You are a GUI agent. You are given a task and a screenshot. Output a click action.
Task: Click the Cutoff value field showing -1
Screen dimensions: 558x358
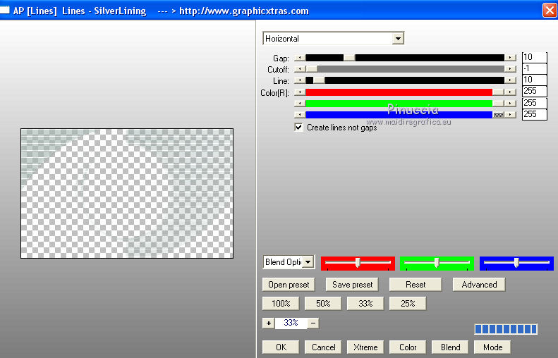534,68
